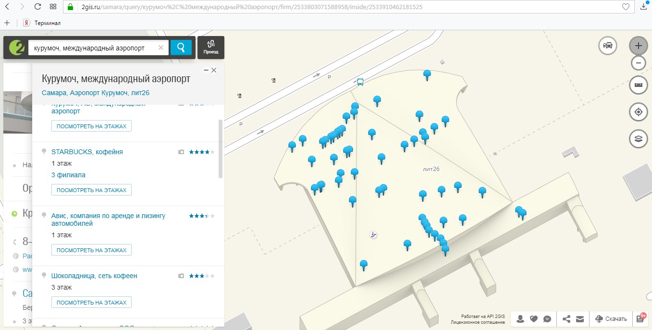Click the Шоколадница photo camera icon

[x=181, y=276]
